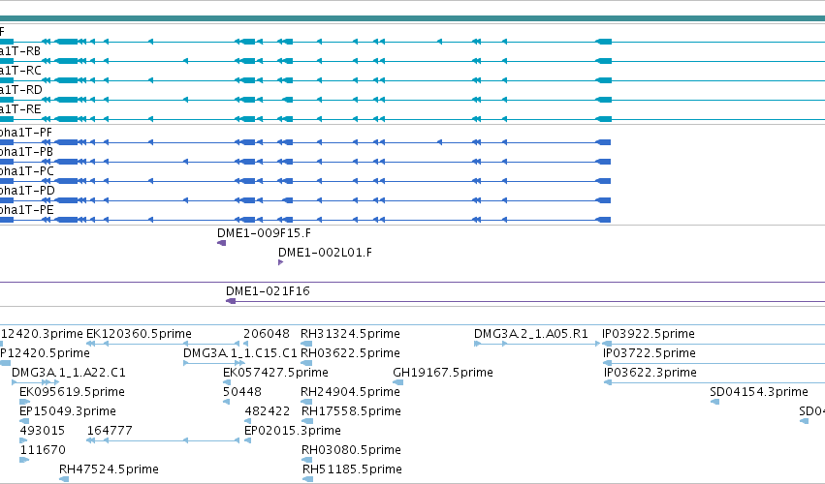Select the RH31324.5prime label

[x=350, y=334]
